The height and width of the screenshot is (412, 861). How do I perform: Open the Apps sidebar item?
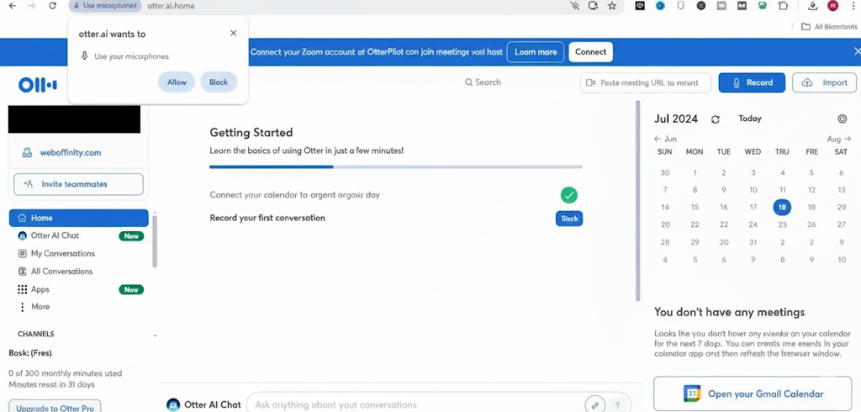40,289
